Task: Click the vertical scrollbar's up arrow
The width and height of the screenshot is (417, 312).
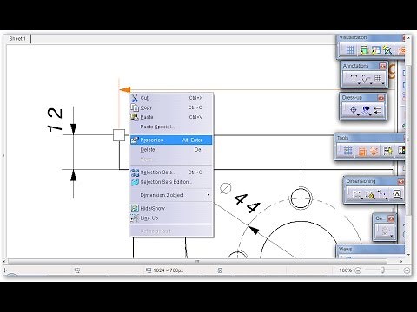Action: tap(408, 38)
